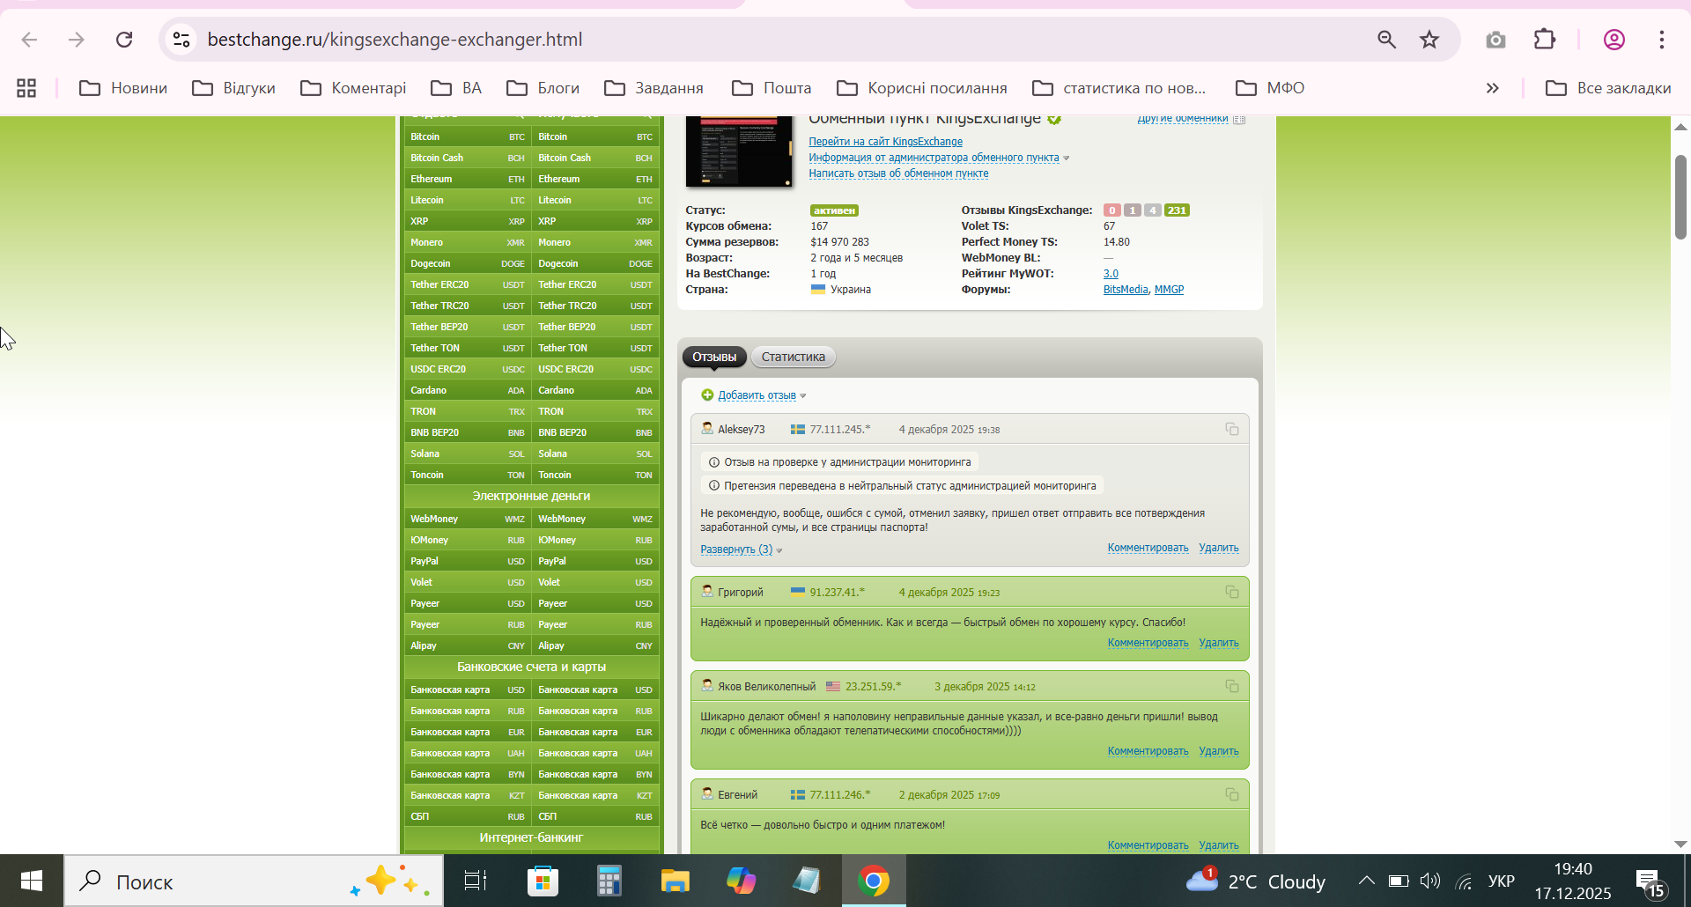Copy link icon on Евгений review
The image size is (1691, 907).
1232,794
